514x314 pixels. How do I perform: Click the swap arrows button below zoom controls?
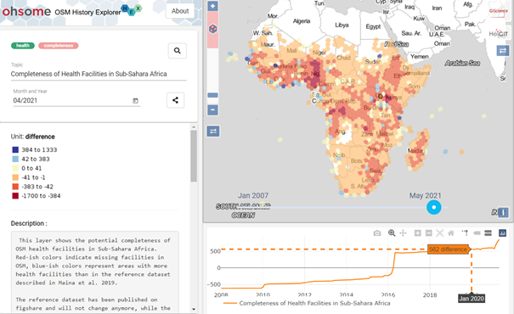(x=213, y=132)
